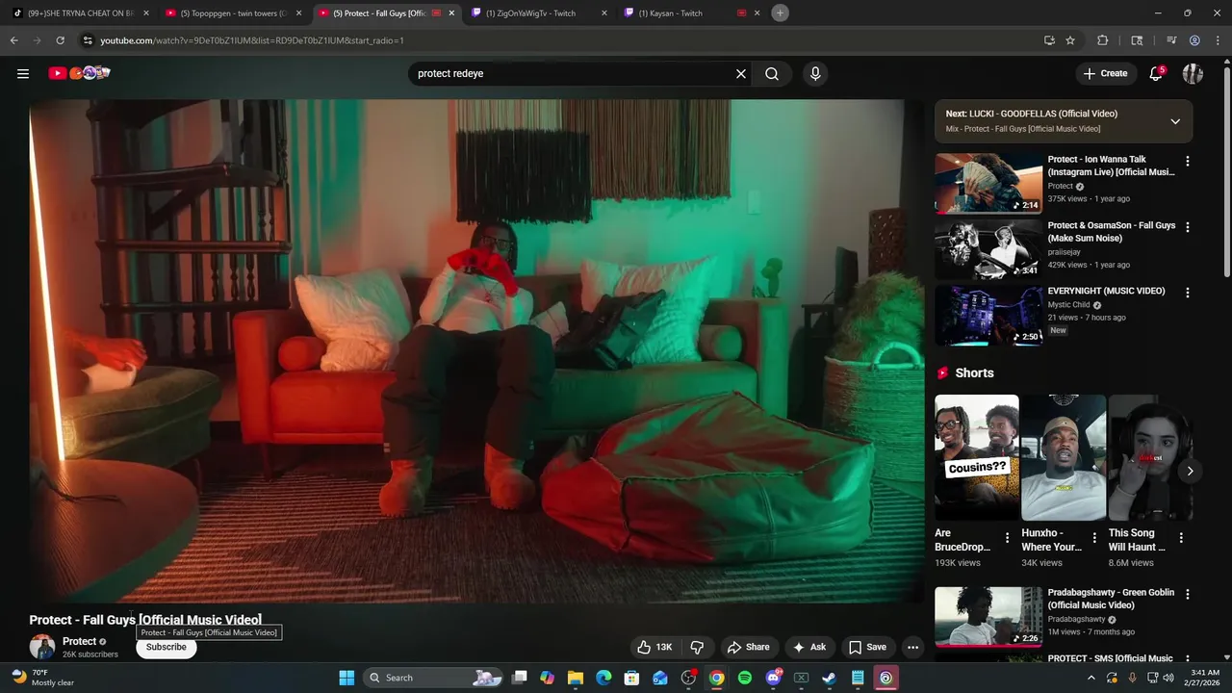
Task: Go back in browser history
Action: [13, 40]
